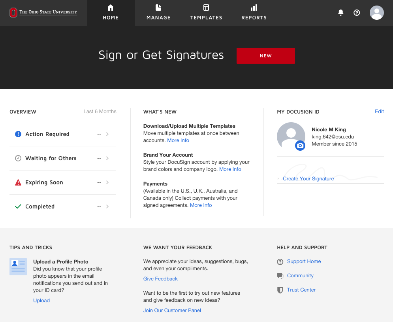Screen dimensions: 393x322
Task: Click the Last 6 Months text
Action: (x=100, y=112)
